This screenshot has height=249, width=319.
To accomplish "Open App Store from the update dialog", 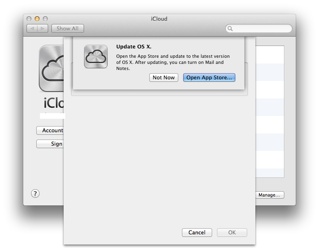I will (209, 78).
